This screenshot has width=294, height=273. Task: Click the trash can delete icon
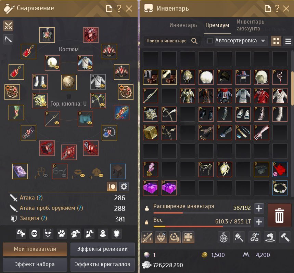pos(279,215)
